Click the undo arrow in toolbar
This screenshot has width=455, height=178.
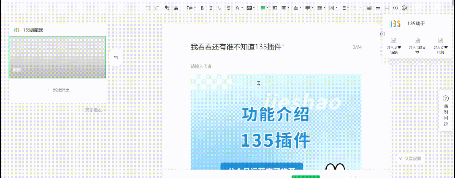click(148, 8)
